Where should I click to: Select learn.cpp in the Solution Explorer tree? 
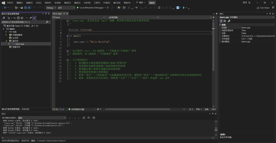20,44
